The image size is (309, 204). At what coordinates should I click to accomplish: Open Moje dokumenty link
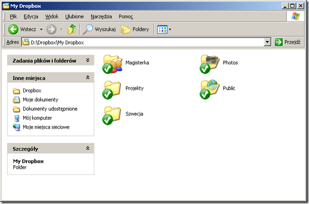(40, 100)
